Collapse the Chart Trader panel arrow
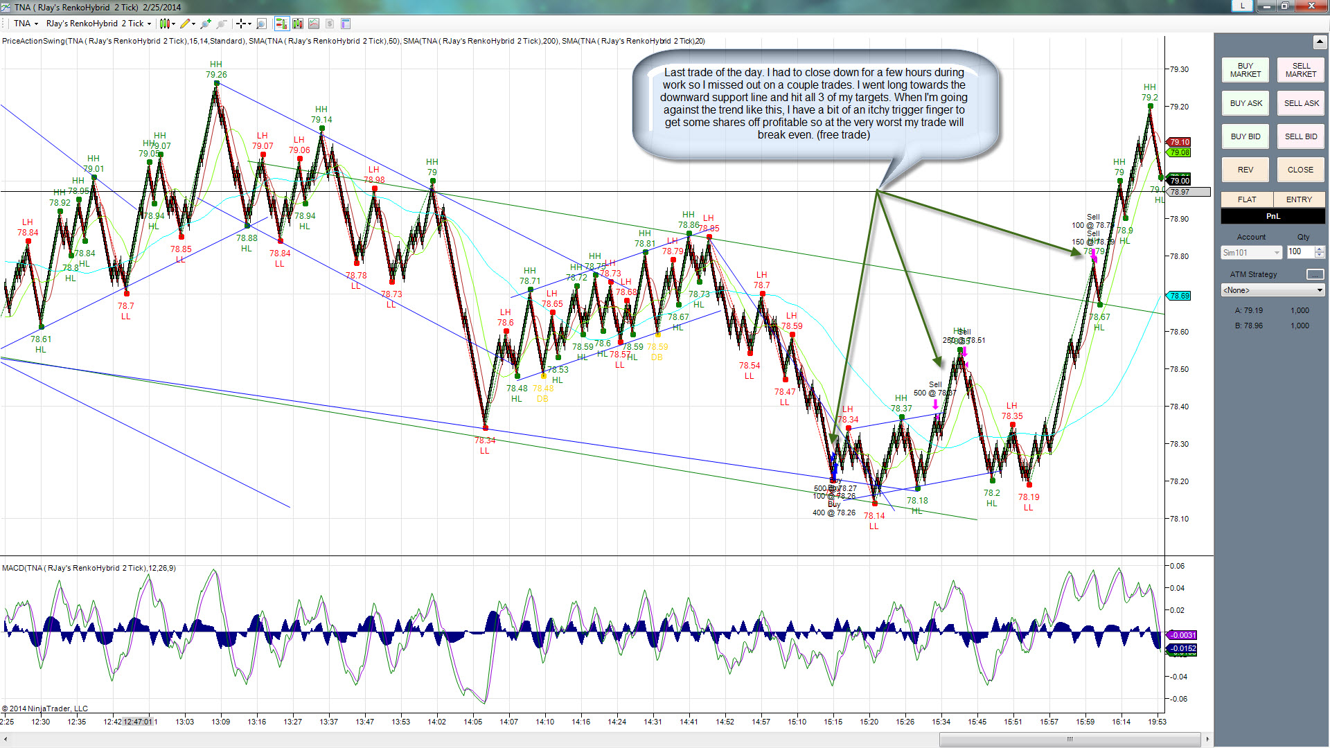The image size is (1330, 748). pos(1319,42)
